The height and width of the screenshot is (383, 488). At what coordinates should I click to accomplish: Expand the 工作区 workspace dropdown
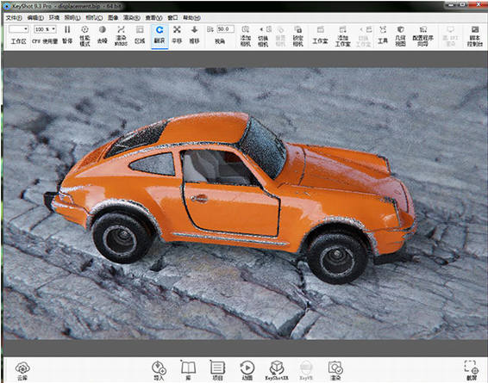coord(19,29)
